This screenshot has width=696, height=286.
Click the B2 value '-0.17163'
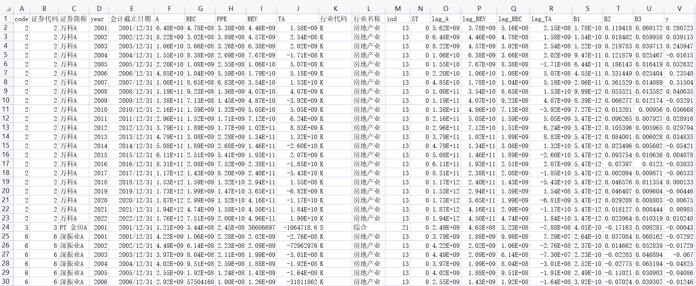coord(618,227)
